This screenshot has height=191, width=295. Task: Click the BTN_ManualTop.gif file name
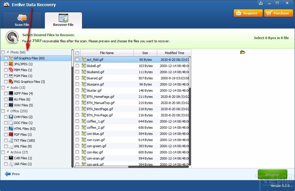(x=101, y=103)
